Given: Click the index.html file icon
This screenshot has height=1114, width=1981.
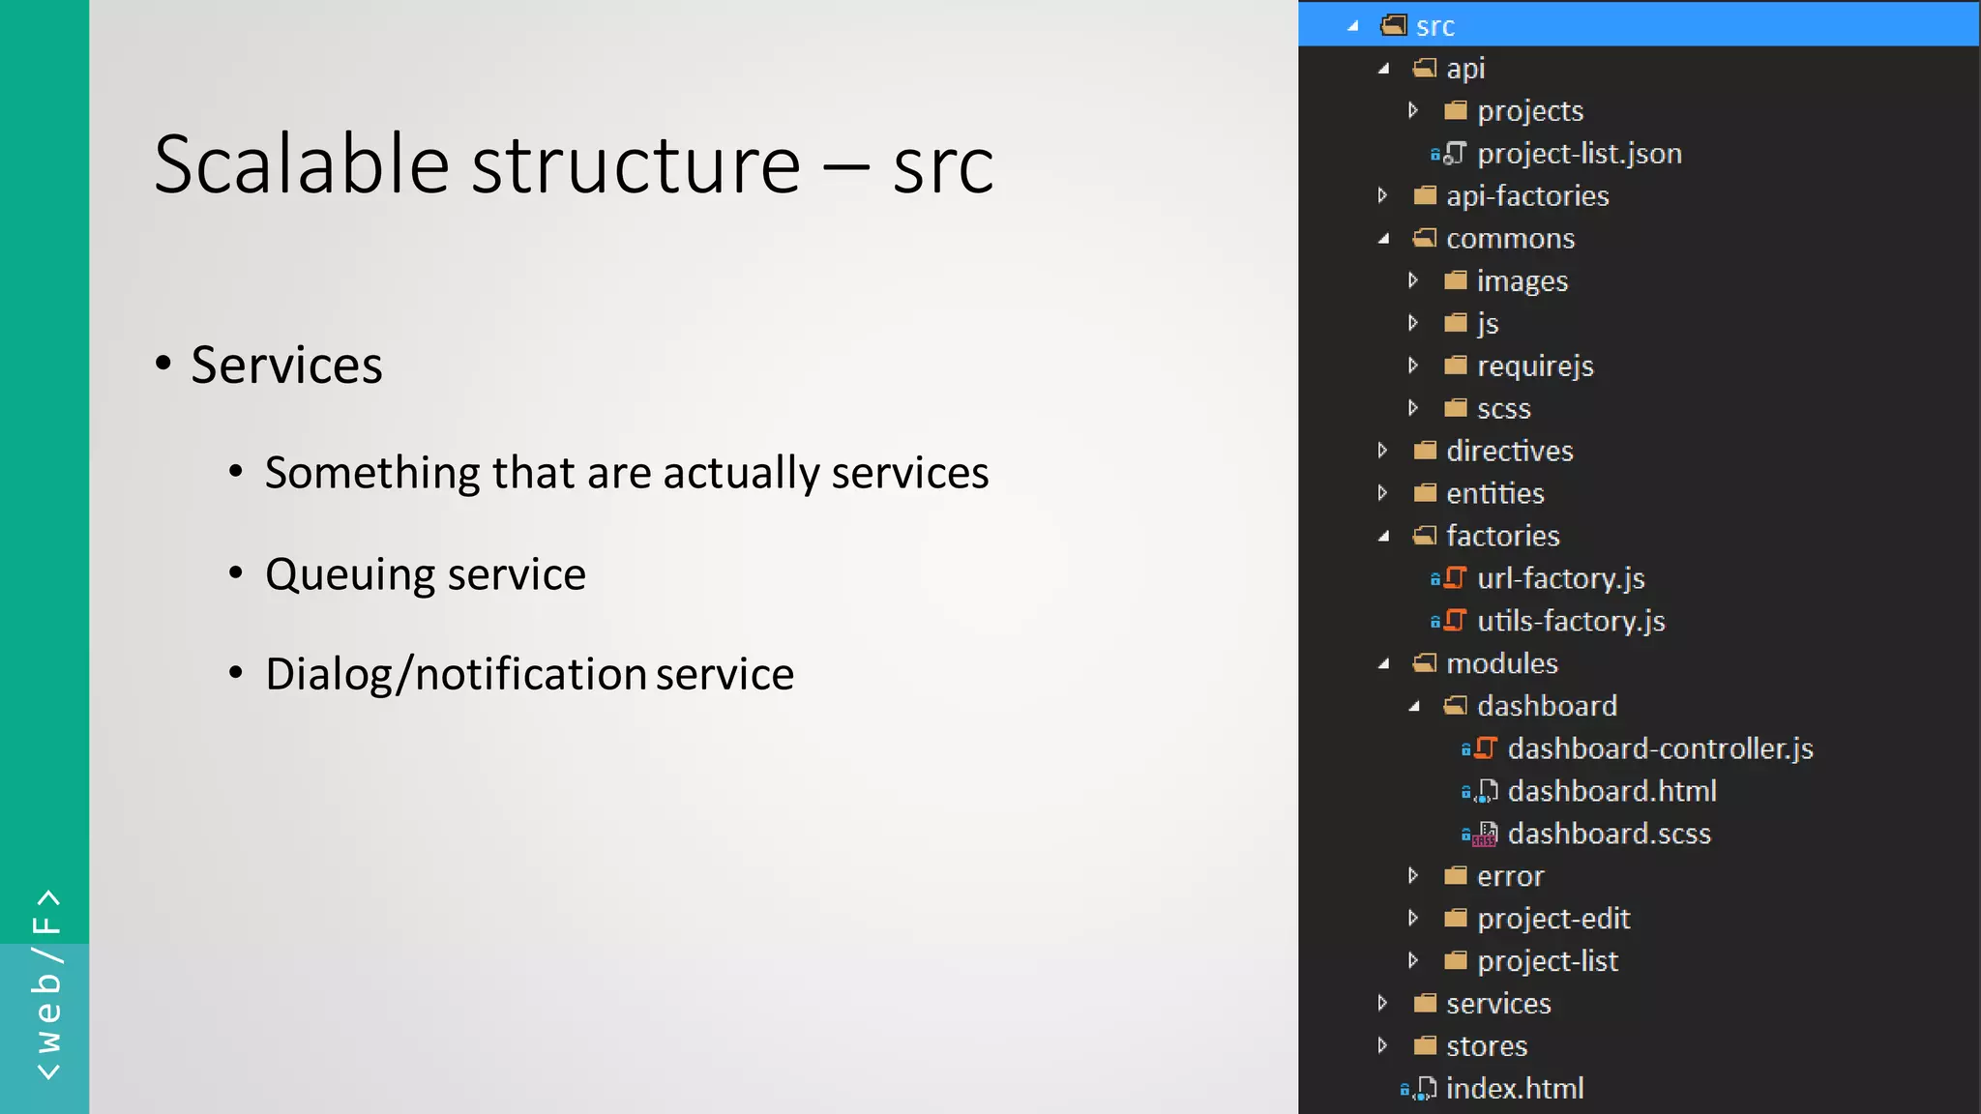Looking at the screenshot, I should (x=1425, y=1089).
